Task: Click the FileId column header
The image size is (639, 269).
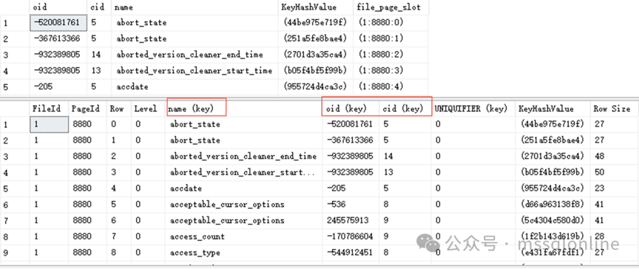Action: pyautogui.click(x=47, y=109)
